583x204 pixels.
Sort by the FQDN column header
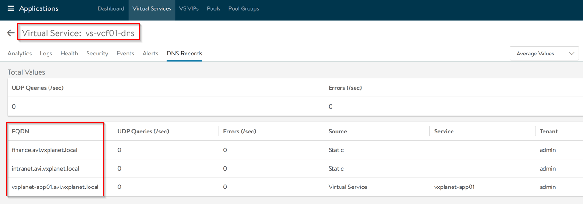point(20,132)
